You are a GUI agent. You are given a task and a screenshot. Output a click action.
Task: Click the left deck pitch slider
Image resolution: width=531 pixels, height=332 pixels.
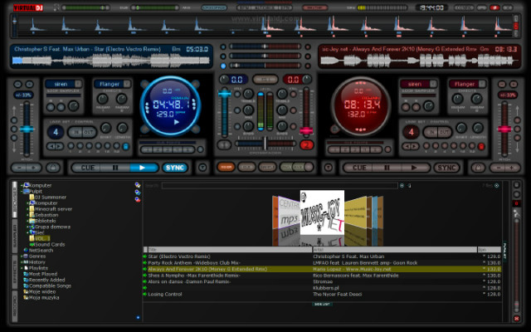(x=27, y=129)
